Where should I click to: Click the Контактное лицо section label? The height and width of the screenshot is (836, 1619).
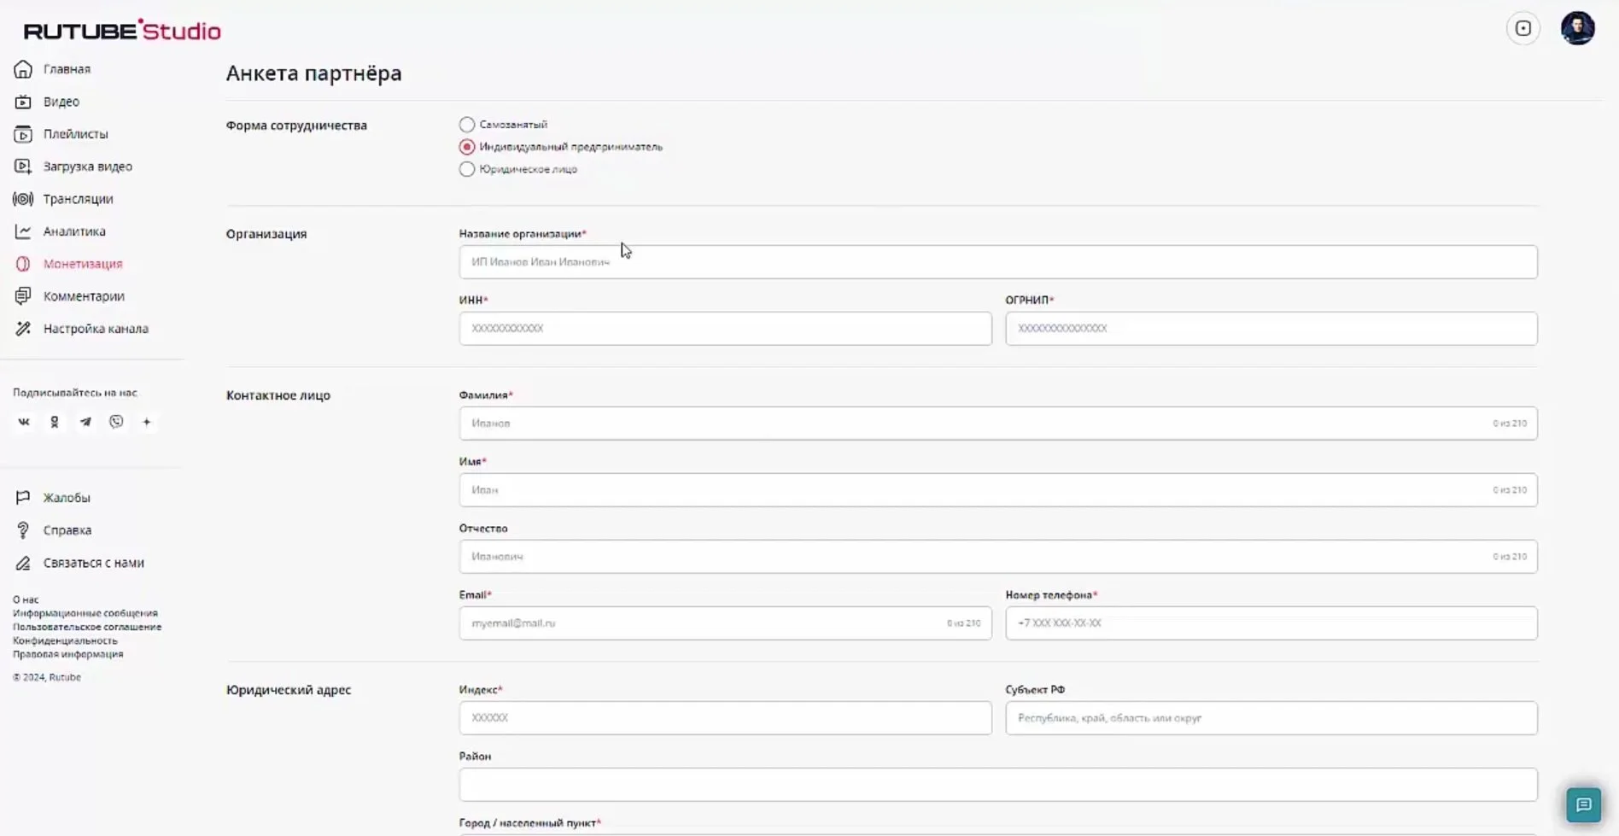[x=278, y=395]
